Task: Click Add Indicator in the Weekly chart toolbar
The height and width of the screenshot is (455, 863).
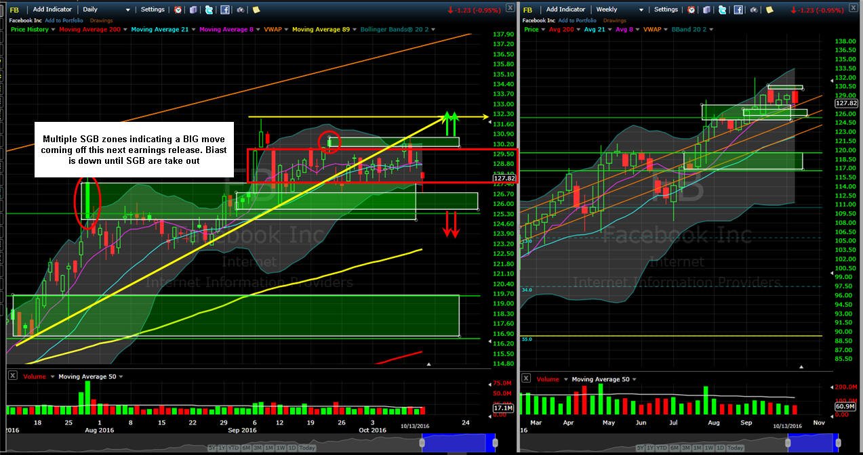Action: click(x=565, y=9)
